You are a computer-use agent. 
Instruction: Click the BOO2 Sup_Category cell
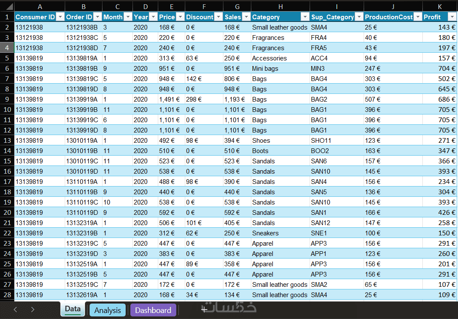(337, 151)
